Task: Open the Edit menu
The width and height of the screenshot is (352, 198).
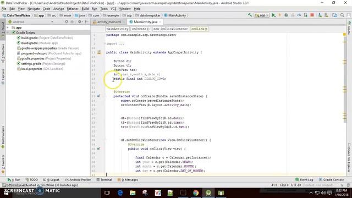Action: 12,9
